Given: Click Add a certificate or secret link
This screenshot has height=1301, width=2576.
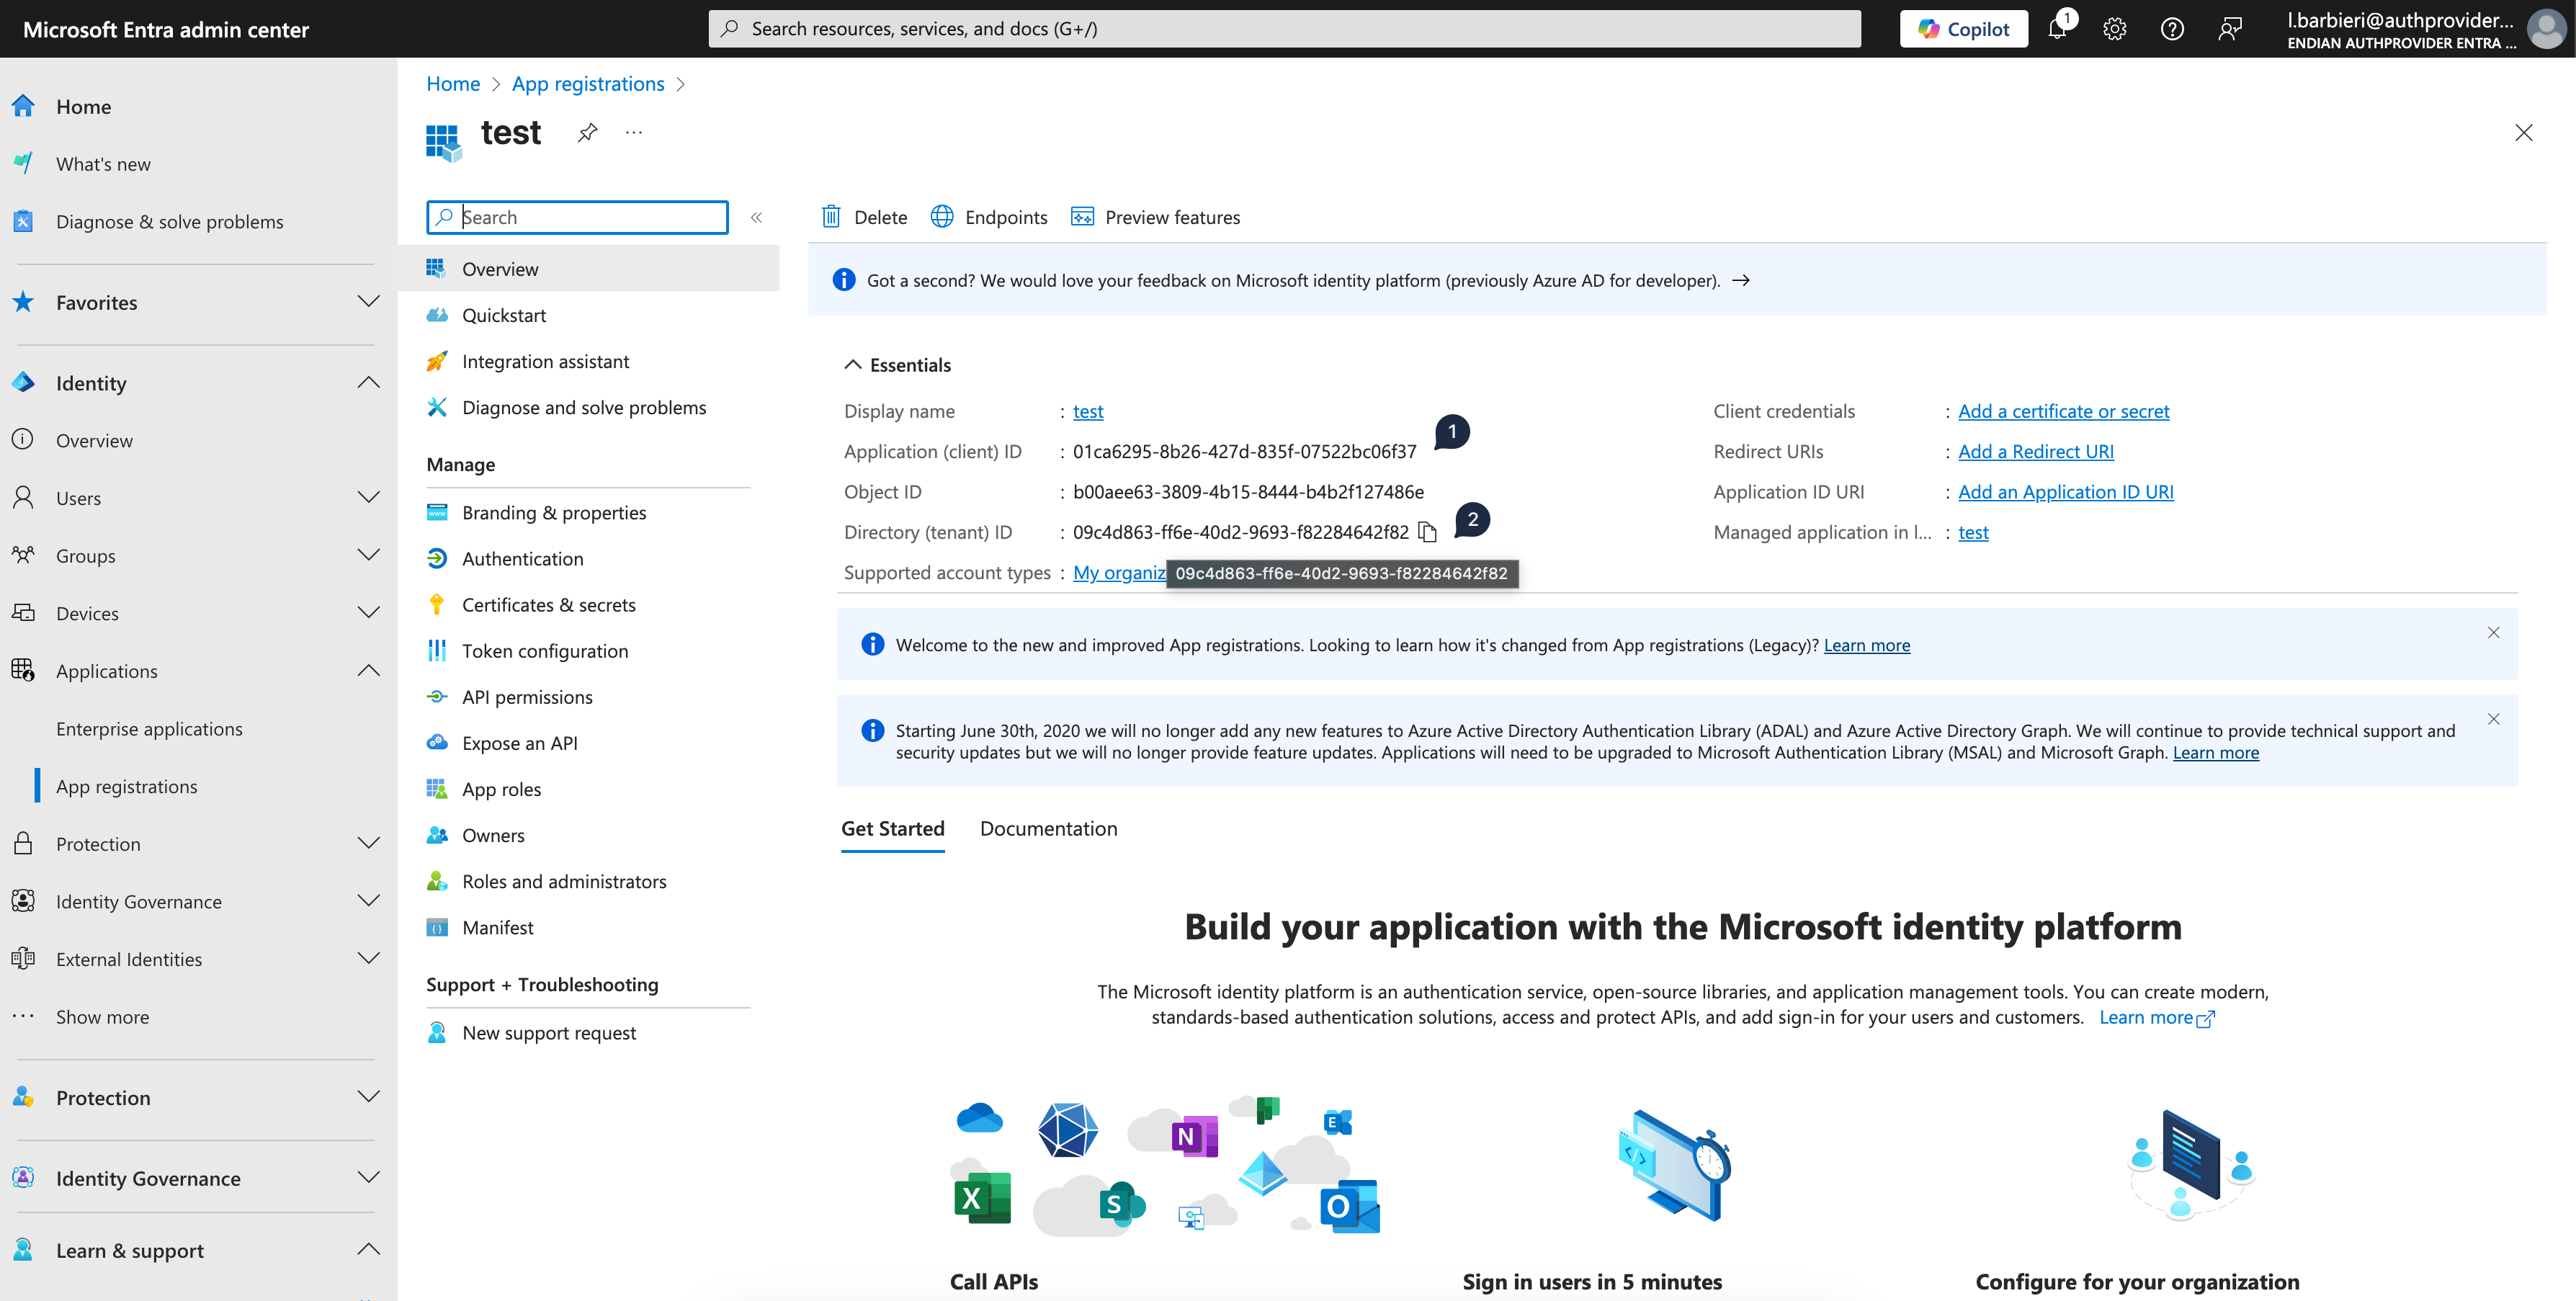Looking at the screenshot, I should point(2063,411).
